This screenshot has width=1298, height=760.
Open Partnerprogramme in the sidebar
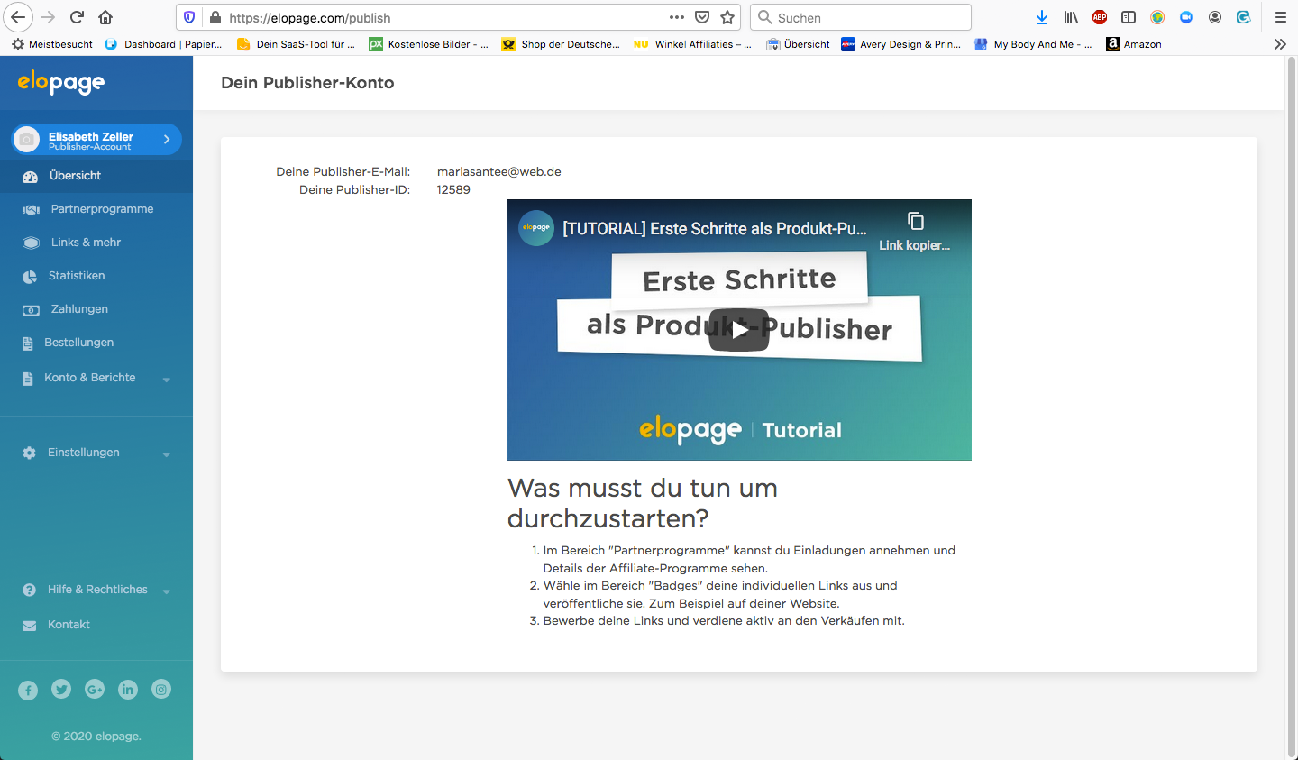tap(102, 209)
